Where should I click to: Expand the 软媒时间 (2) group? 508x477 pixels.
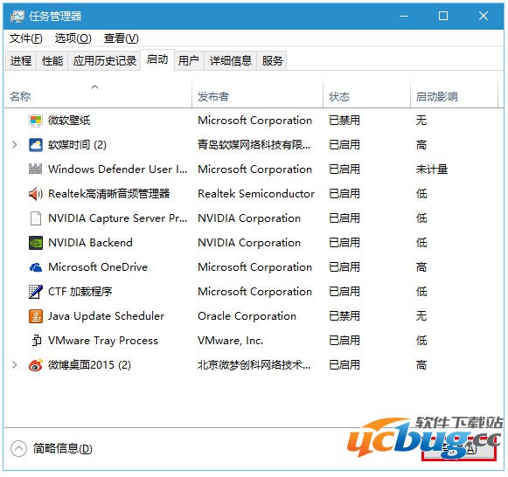tap(14, 145)
